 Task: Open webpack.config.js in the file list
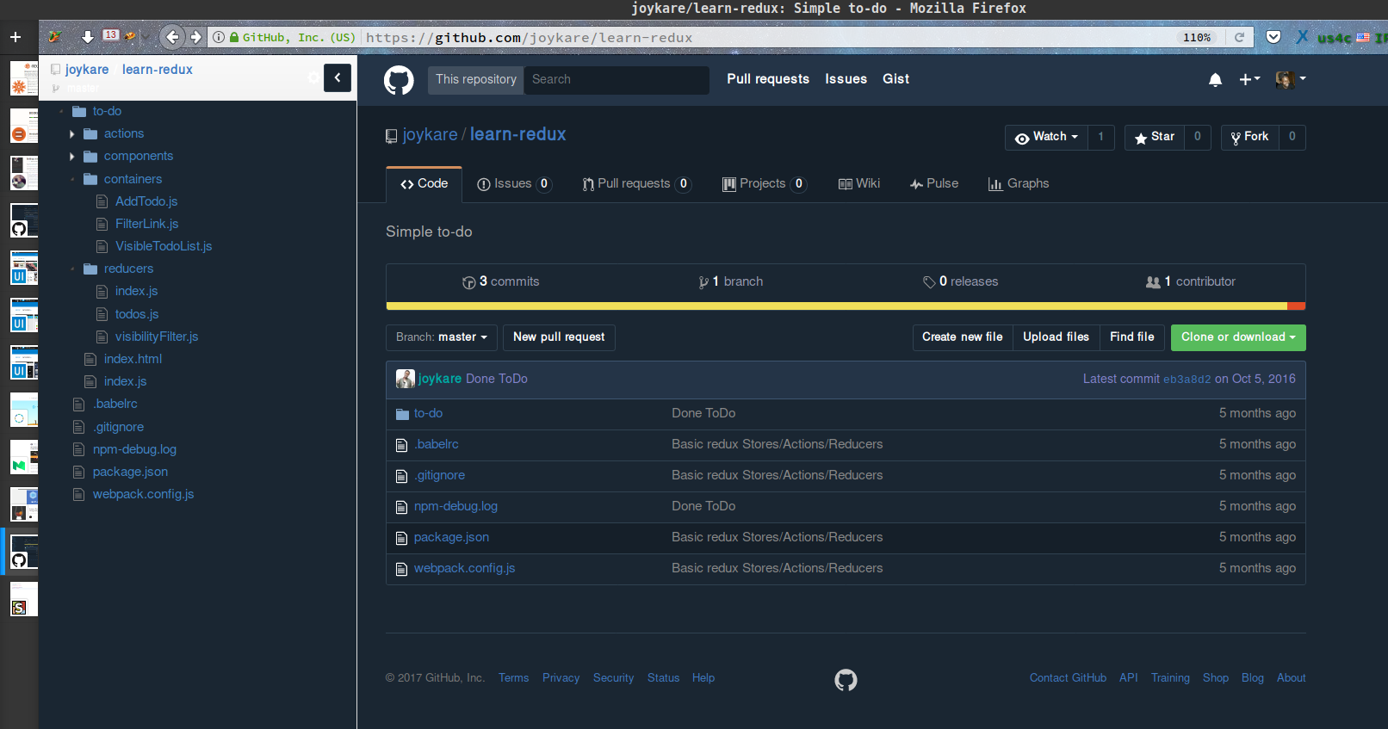coord(464,569)
